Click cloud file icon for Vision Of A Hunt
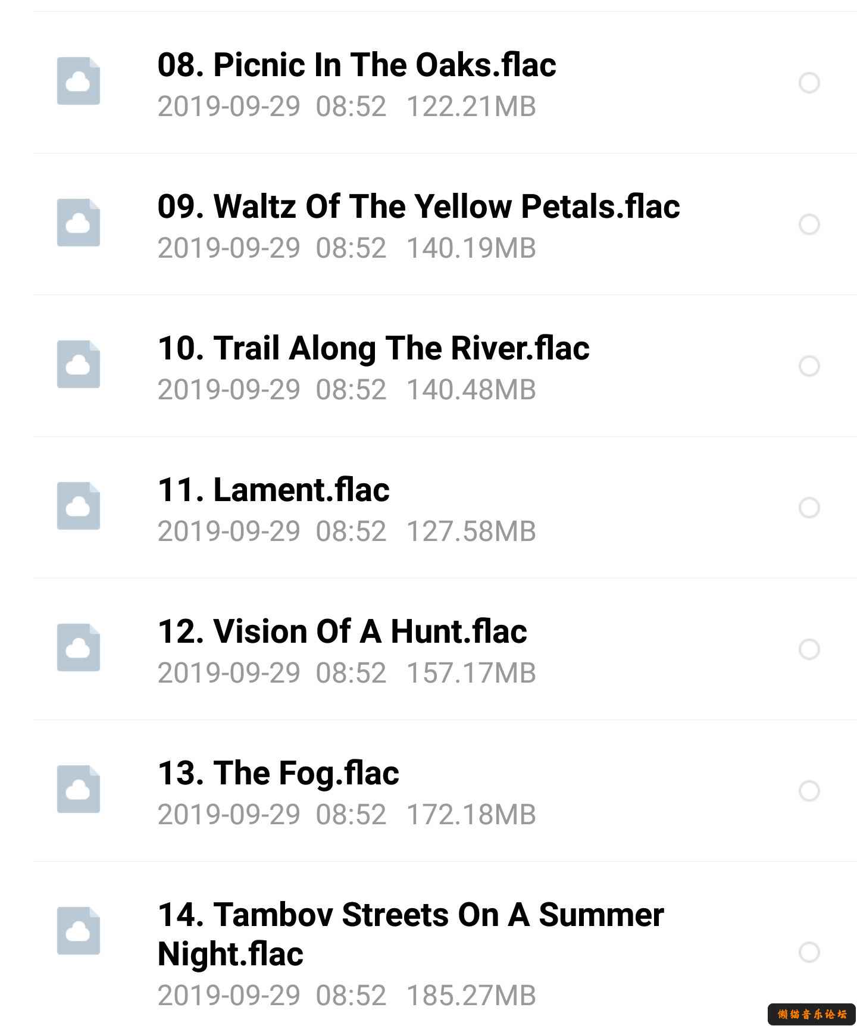This screenshot has width=857, height=1026. click(79, 648)
